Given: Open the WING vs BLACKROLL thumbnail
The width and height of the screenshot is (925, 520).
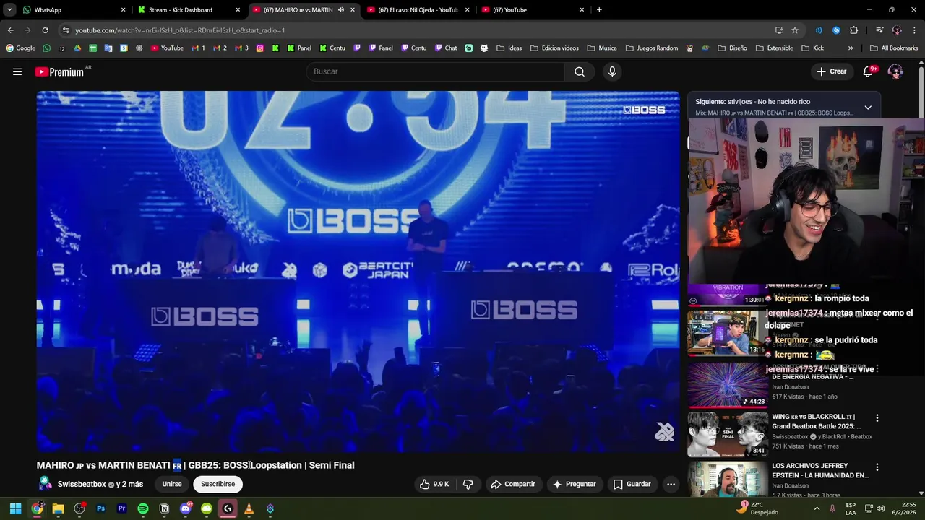Looking at the screenshot, I should [x=727, y=434].
